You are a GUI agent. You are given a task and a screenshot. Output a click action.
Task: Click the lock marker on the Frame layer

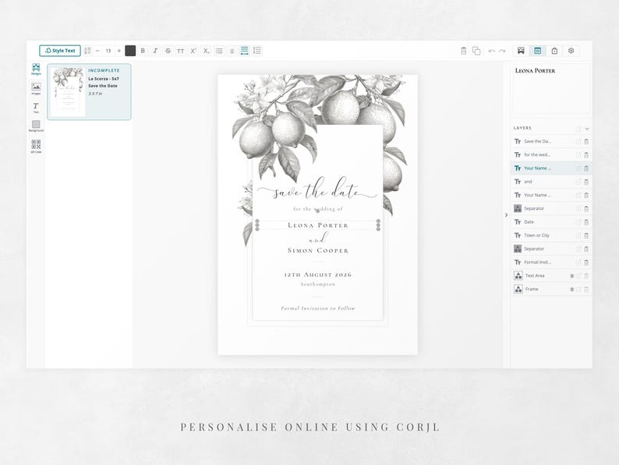point(571,289)
